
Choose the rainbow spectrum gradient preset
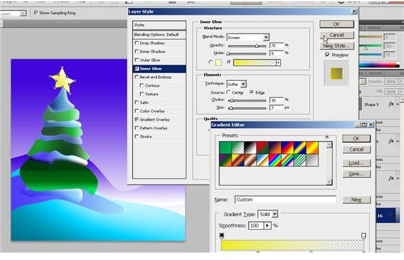tap(275, 160)
